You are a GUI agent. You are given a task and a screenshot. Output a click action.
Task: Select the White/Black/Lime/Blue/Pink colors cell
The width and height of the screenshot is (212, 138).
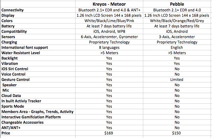tap(109, 21)
